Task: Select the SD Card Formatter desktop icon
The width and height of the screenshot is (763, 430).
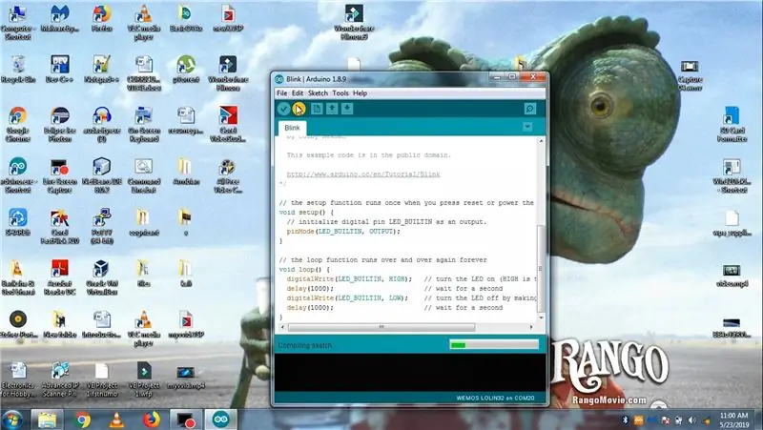Action: click(x=732, y=125)
